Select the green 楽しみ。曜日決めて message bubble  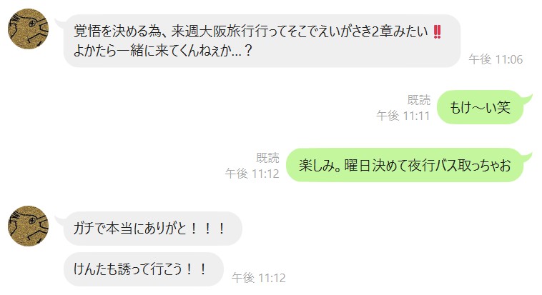[405, 165]
